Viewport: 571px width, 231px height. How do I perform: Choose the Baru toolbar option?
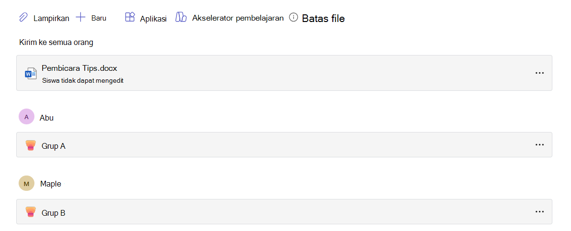(x=99, y=18)
